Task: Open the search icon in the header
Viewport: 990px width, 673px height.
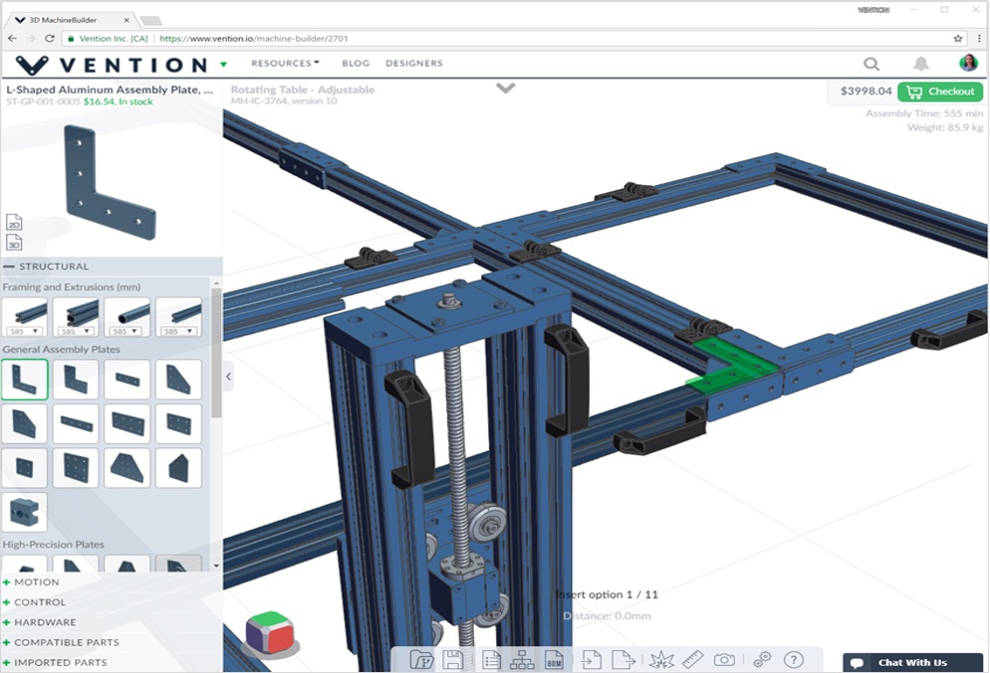Action: click(x=871, y=63)
